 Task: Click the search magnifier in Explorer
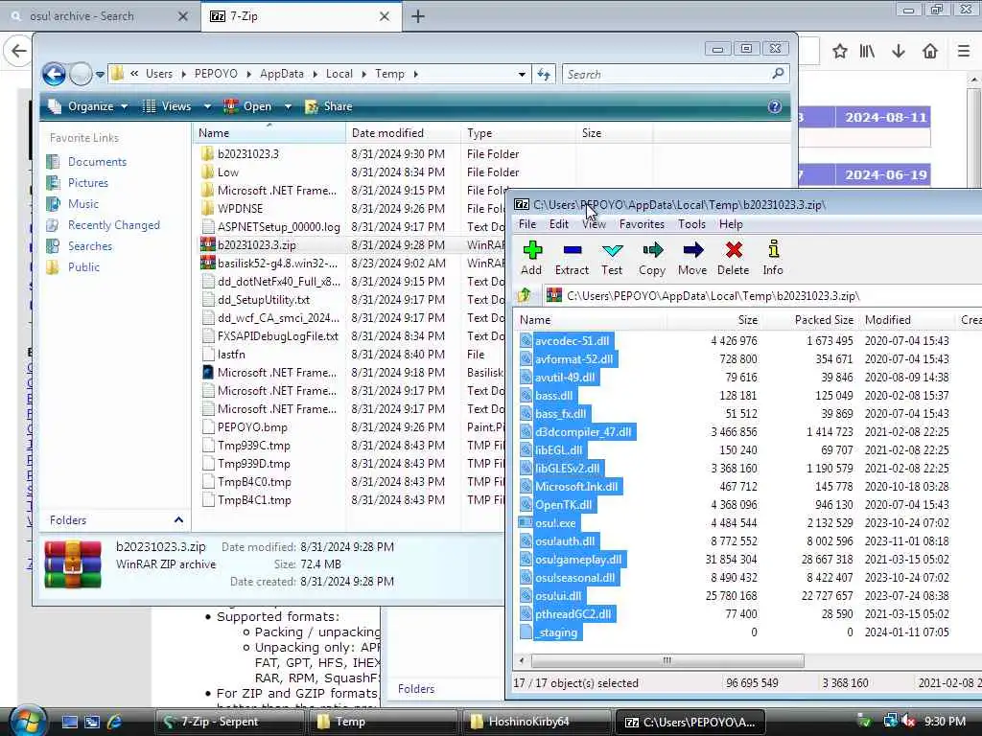click(x=778, y=74)
